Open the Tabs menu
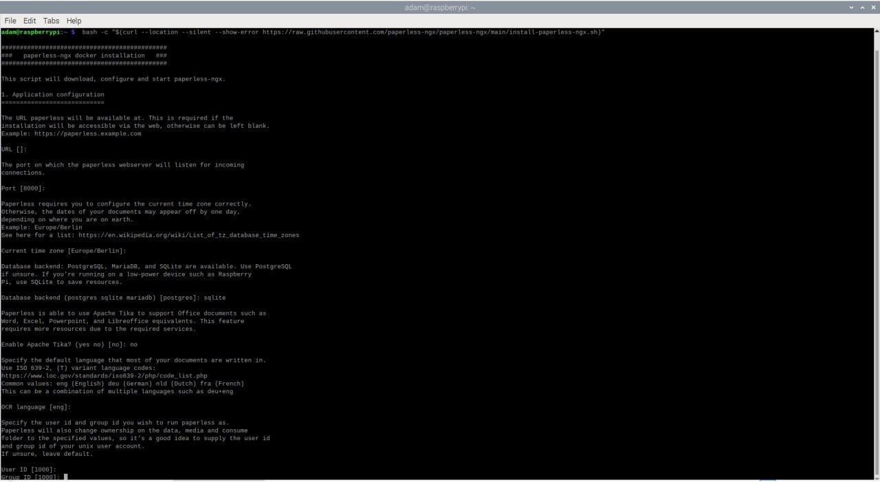The width and height of the screenshot is (880, 482). click(51, 21)
